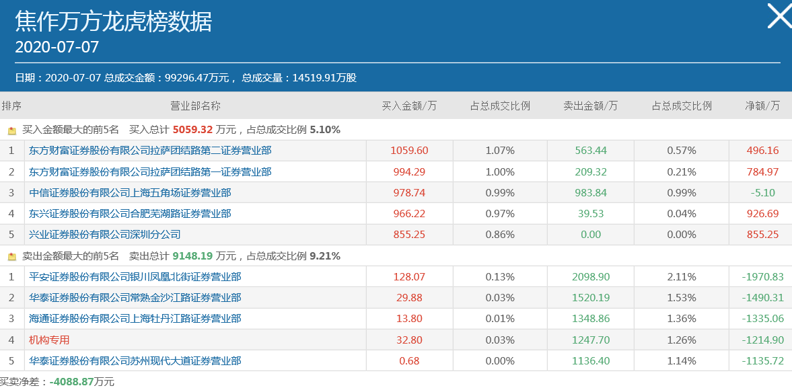The image size is (792, 388).
Task: Select net amount -1970.83
Action: [x=762, y=276]
